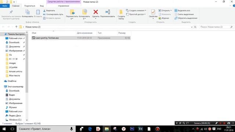Viewport: 235px width, 132px height.
Task: Click the Alice microphone icon in search
Action: pos(72,129)
